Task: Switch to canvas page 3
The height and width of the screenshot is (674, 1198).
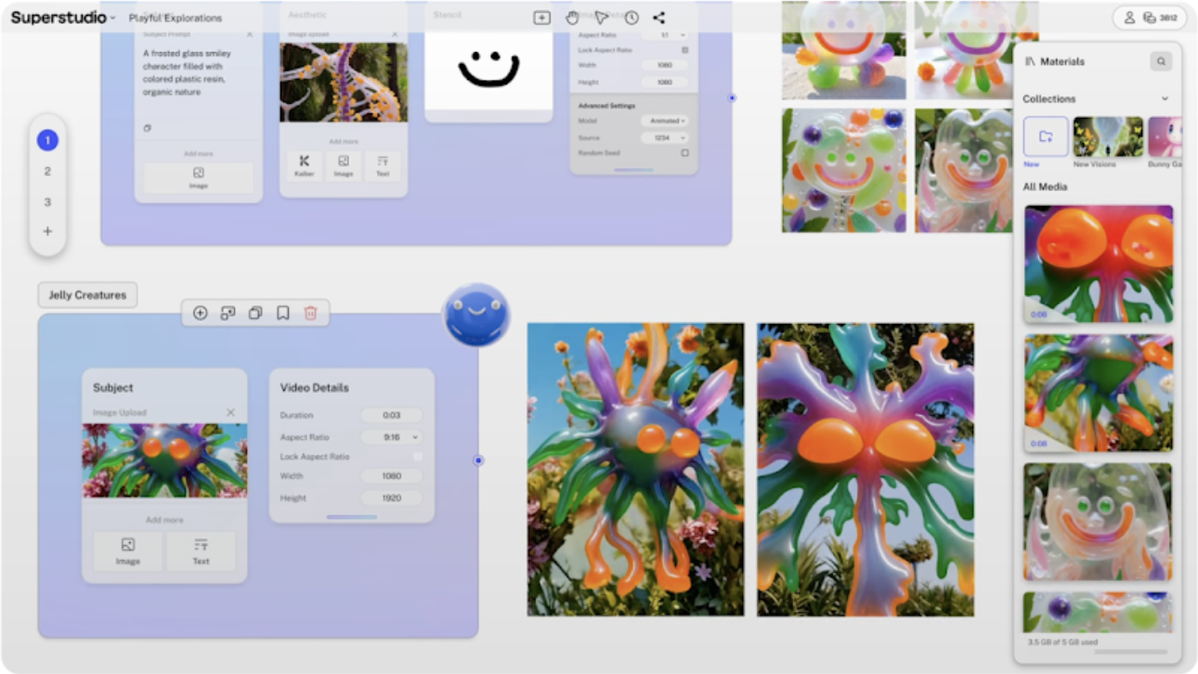Action: tap(47, 201)
